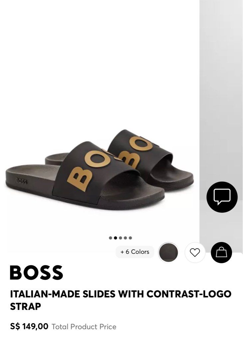Jump to the third carousel dot
This screenshot has height=360, width=243.
[x=121, y=238]
